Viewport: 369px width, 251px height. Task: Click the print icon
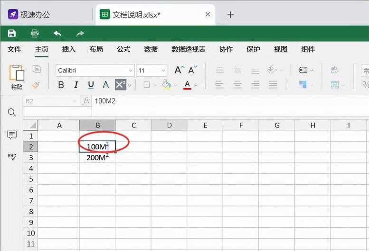tap(35, 33)
